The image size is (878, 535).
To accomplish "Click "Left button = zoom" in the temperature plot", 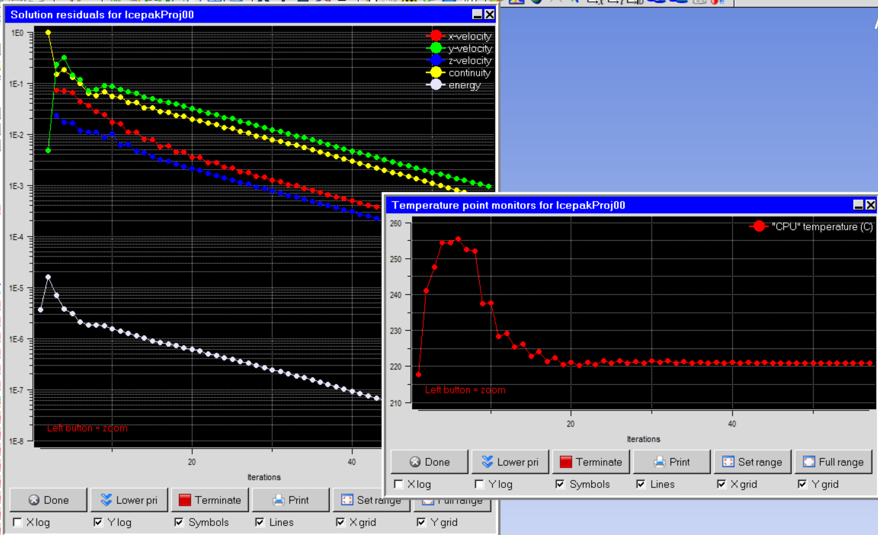I will click(x=465, y=390).
